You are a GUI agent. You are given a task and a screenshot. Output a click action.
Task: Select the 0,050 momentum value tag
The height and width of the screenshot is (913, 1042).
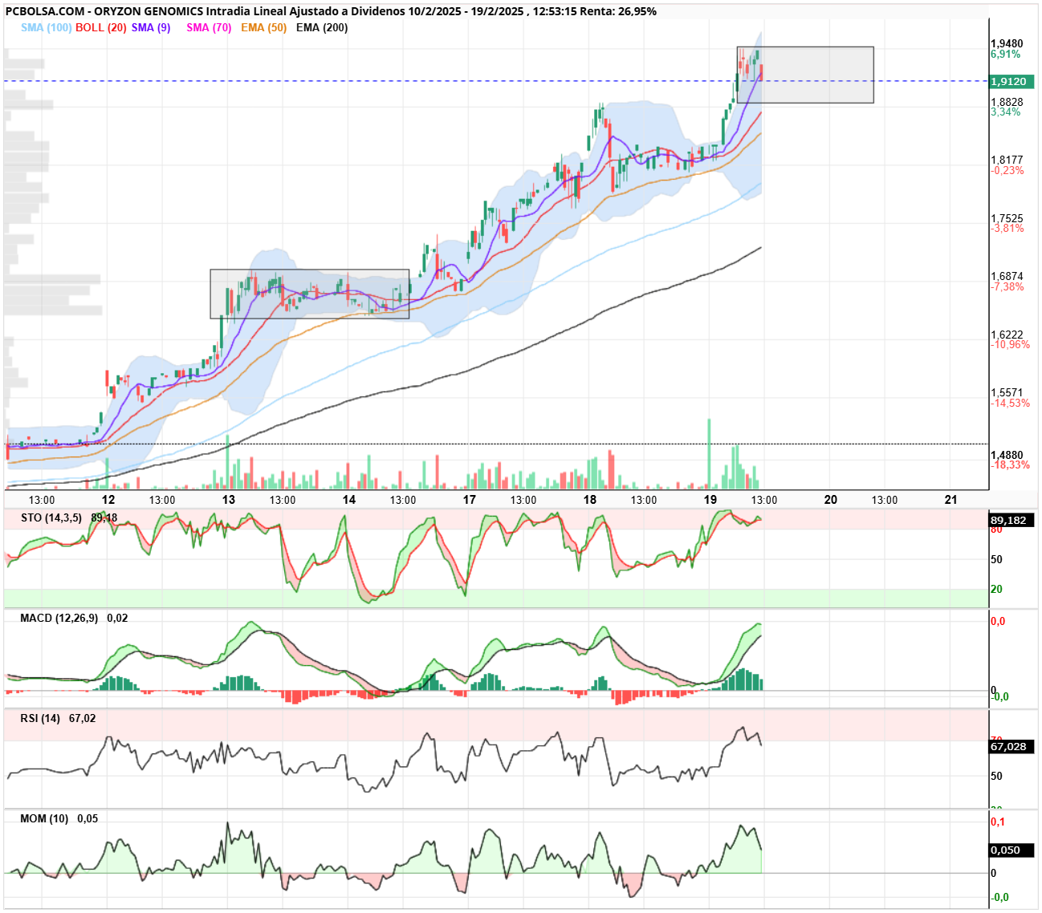1011,850
